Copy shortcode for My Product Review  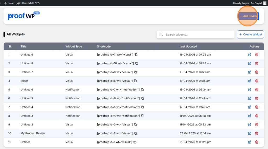(135, 133)
